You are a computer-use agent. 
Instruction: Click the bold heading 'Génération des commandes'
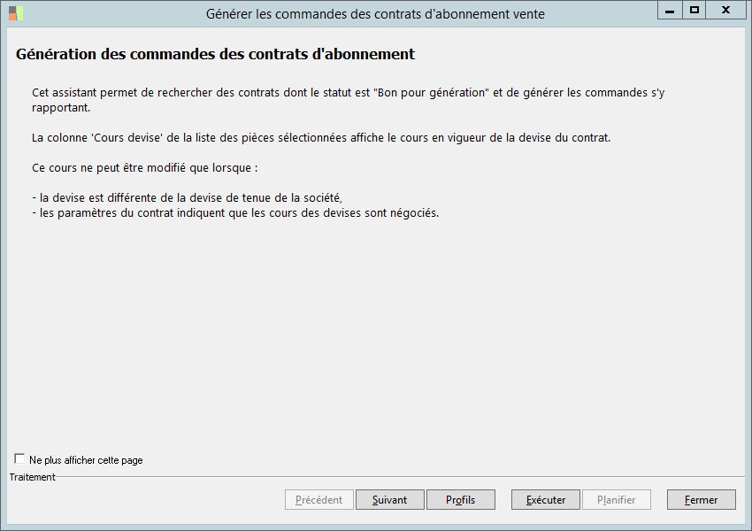[215, 54]
